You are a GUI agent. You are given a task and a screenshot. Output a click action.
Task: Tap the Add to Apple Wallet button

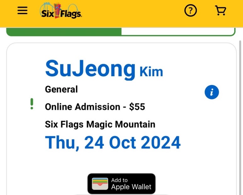coord(121,184)
